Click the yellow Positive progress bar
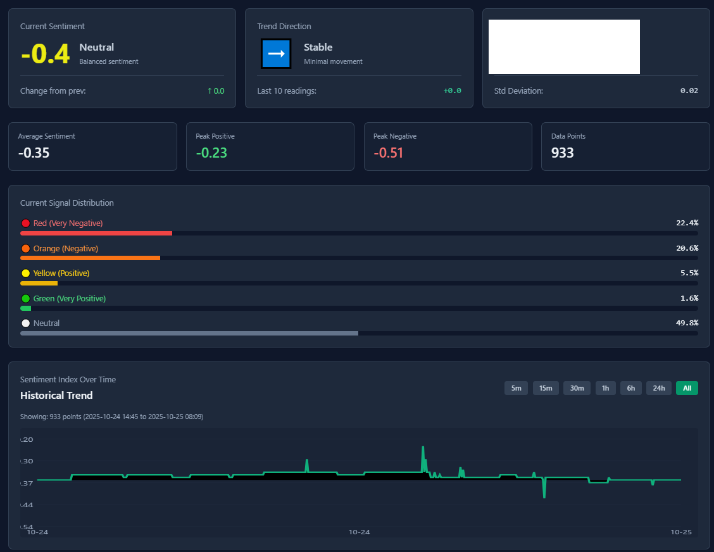714x552 pixels. click(359, 284)
